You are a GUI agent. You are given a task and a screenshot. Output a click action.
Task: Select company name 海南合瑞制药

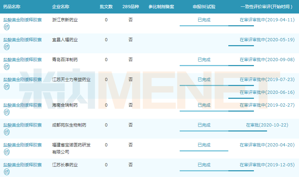click(65, 105)
